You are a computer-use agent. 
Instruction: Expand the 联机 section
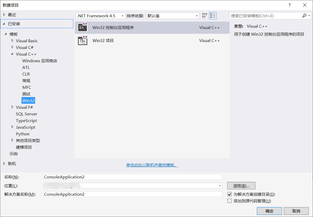[4, 164]
